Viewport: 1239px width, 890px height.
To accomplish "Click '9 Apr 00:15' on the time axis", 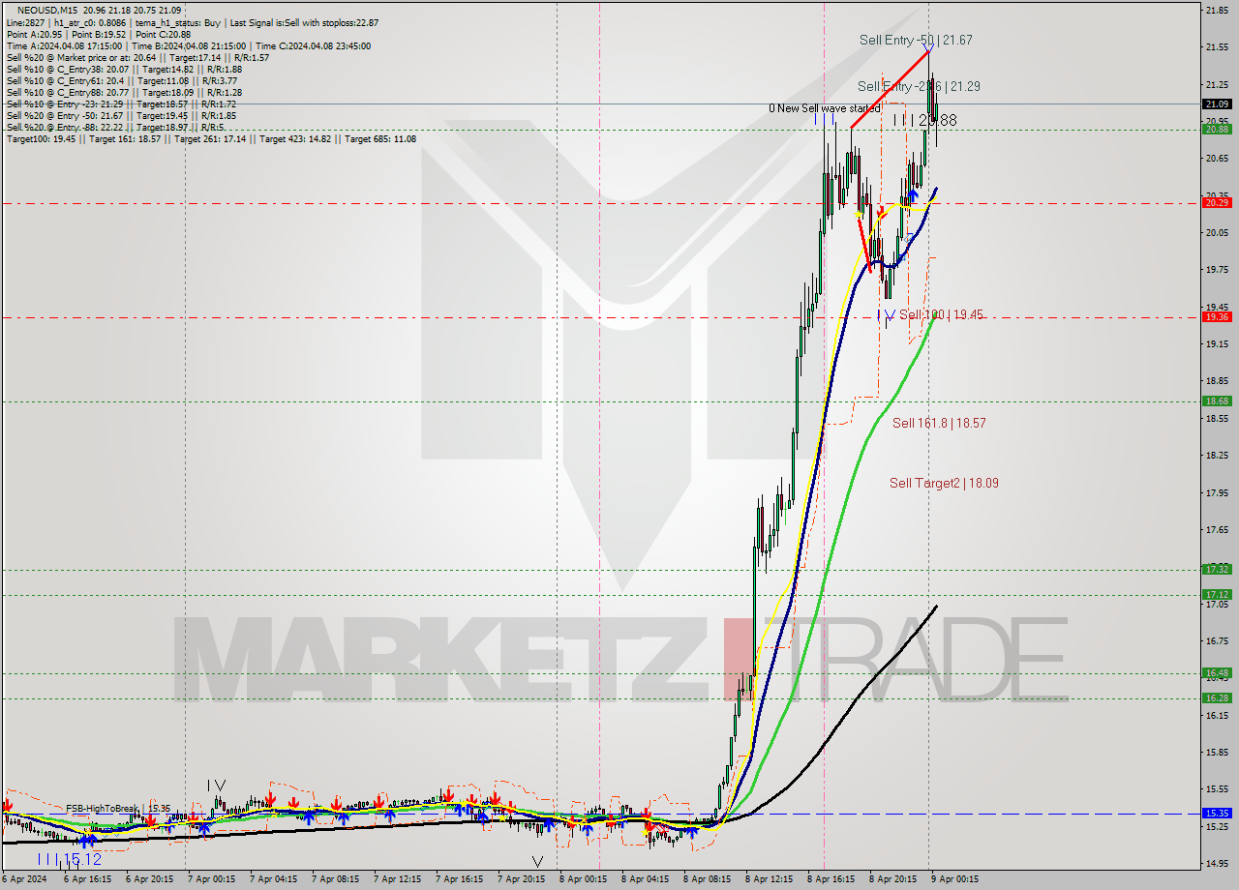I will pyautogui.click(x=954, y=879).
